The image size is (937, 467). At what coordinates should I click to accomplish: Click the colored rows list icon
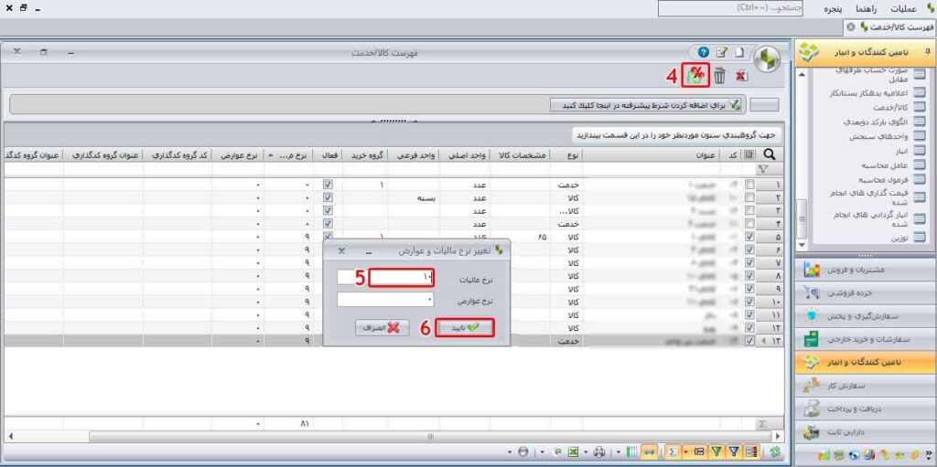(751, 452)
